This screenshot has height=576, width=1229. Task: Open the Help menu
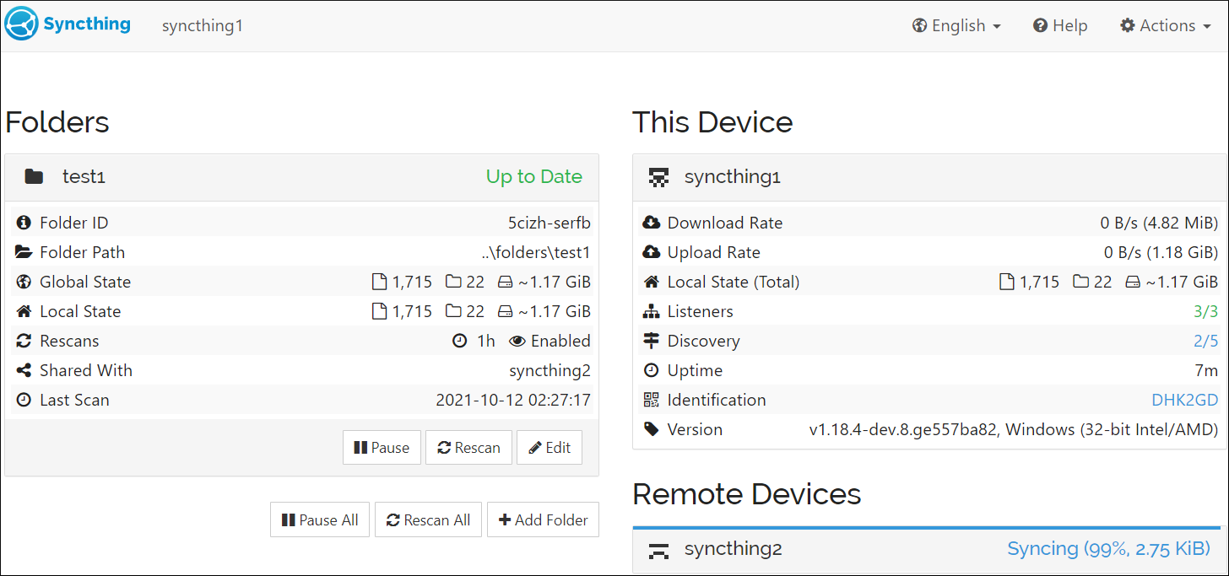[x=1059, y=25]
